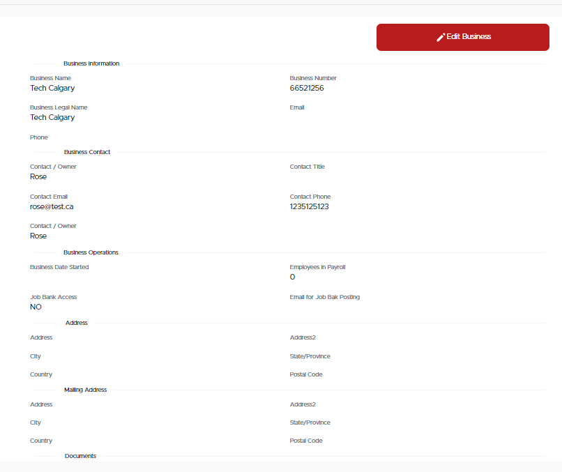Click the Business Information section heading
The image size is (562, 472).
pyautogui.click(x=91, y=63)
